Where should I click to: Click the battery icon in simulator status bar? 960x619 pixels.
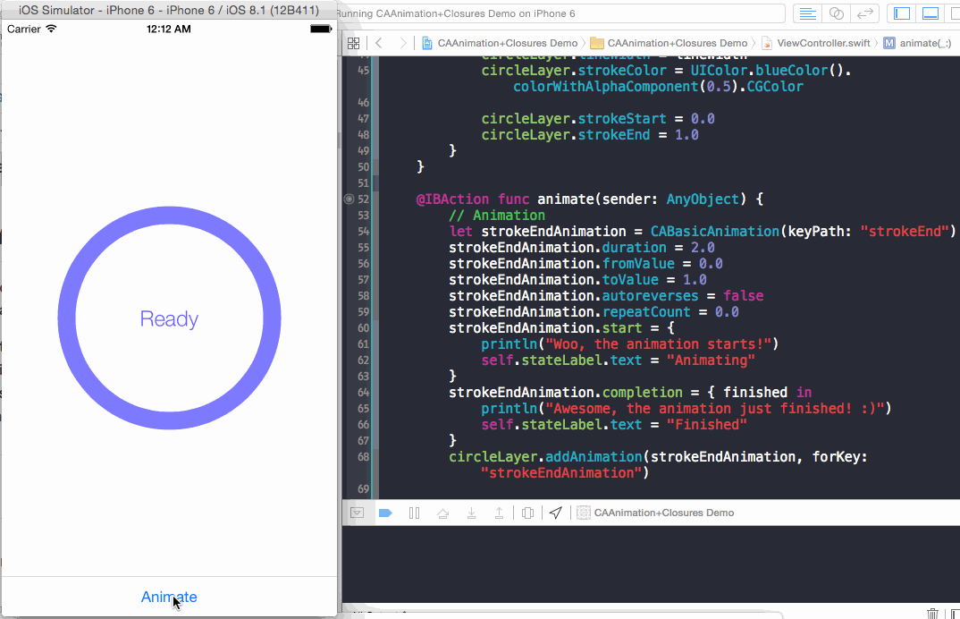click(321, 29)
